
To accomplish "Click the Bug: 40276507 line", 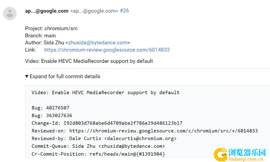I will click(x=50, y=108).
